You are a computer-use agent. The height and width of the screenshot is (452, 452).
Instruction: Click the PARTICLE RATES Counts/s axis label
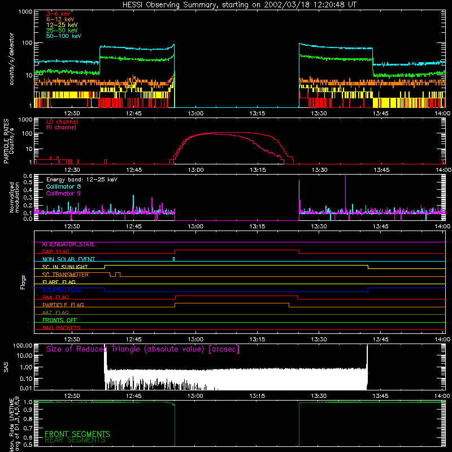tap(8, 141)
